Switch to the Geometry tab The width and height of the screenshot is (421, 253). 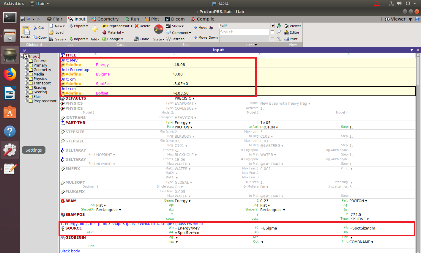click(105, 19)
